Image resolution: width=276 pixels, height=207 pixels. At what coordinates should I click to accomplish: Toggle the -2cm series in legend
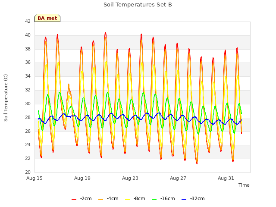coord(82,198)
